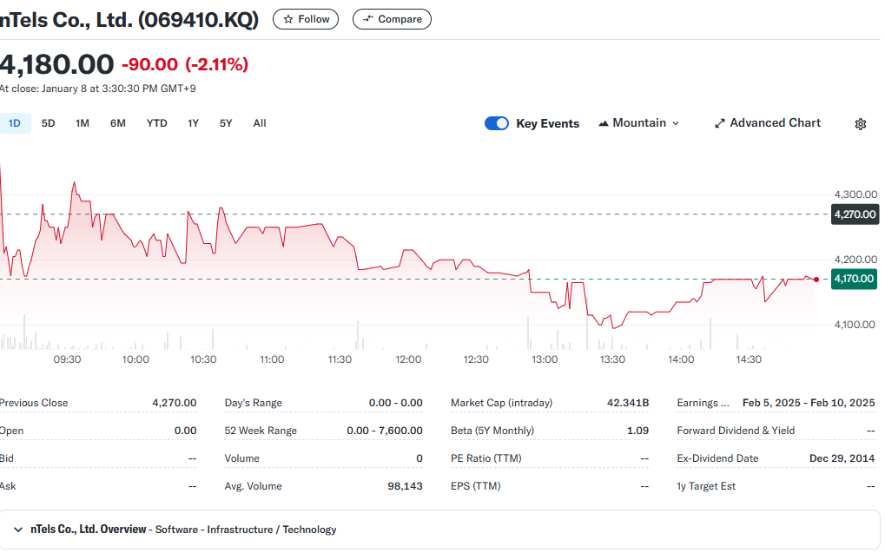Click the green 4,170.00 current price label
The width and height of the screenshot is (885, 553).
coord(854,279)
